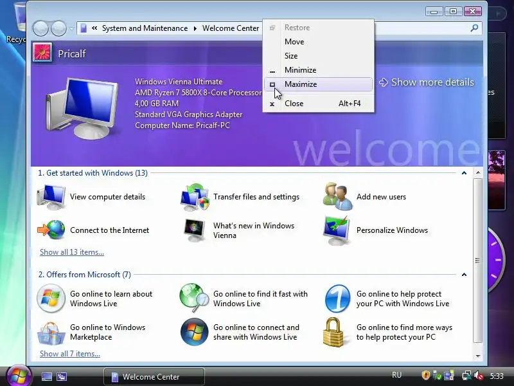The height and width of the screenshot is (386, 514).
Task: Click the security shield tray icon
Action: click(425, 375)
